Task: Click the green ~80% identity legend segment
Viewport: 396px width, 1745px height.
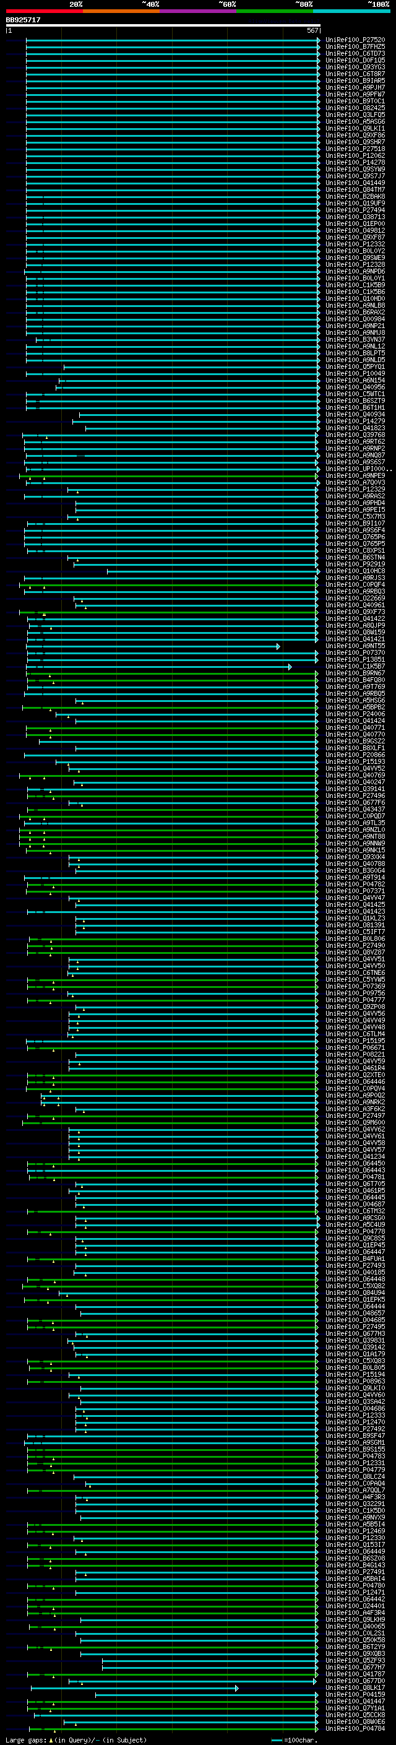Action: [x=275, y=11]
